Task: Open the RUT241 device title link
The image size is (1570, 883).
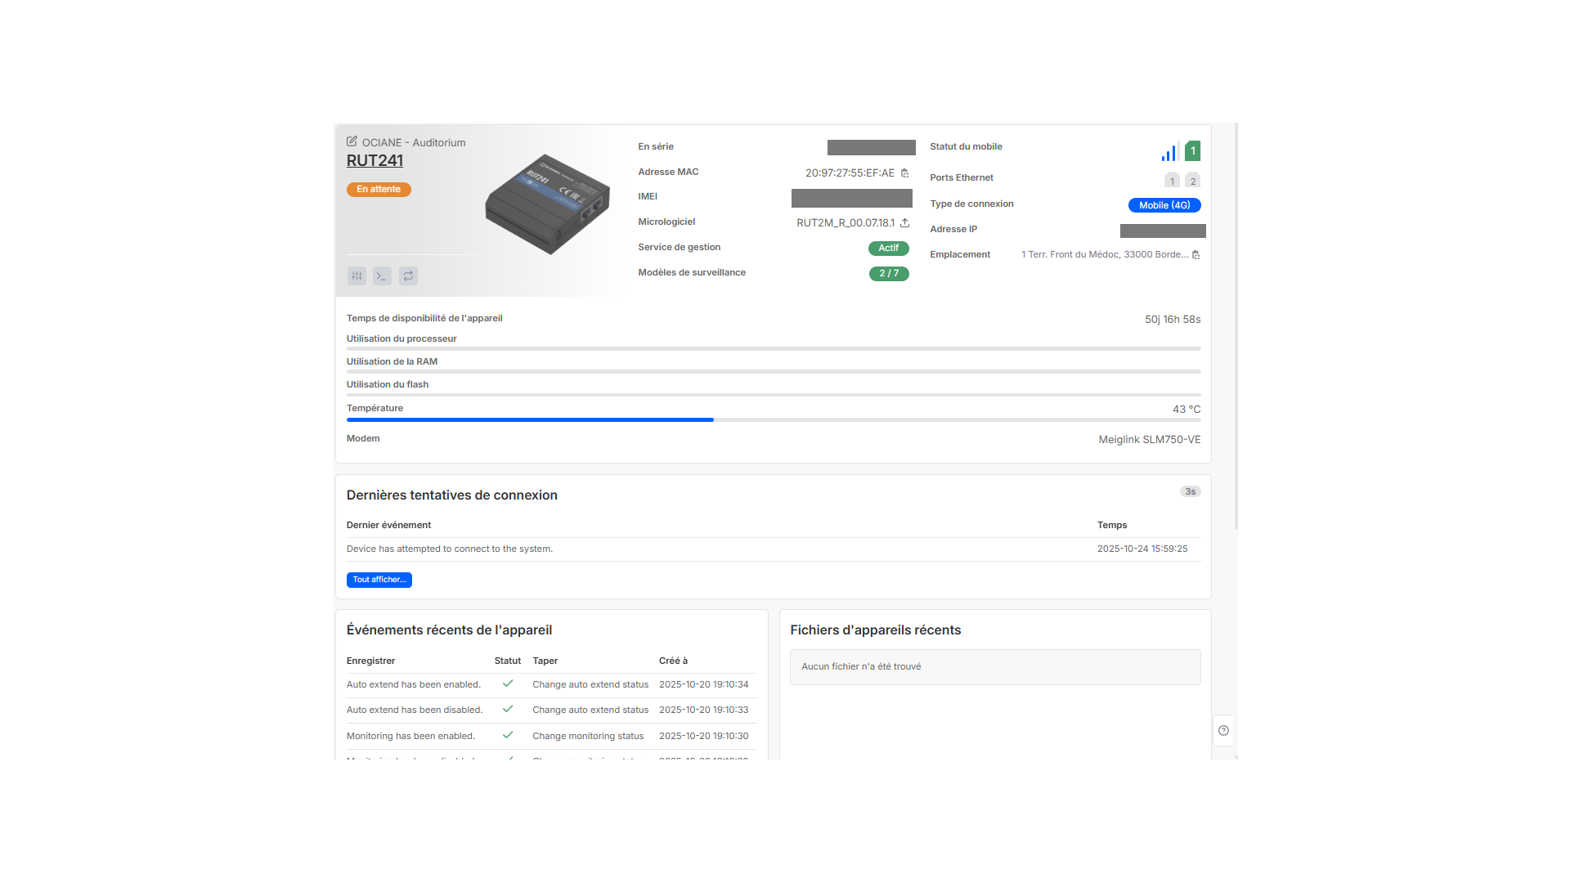Action: click(375, 161)
